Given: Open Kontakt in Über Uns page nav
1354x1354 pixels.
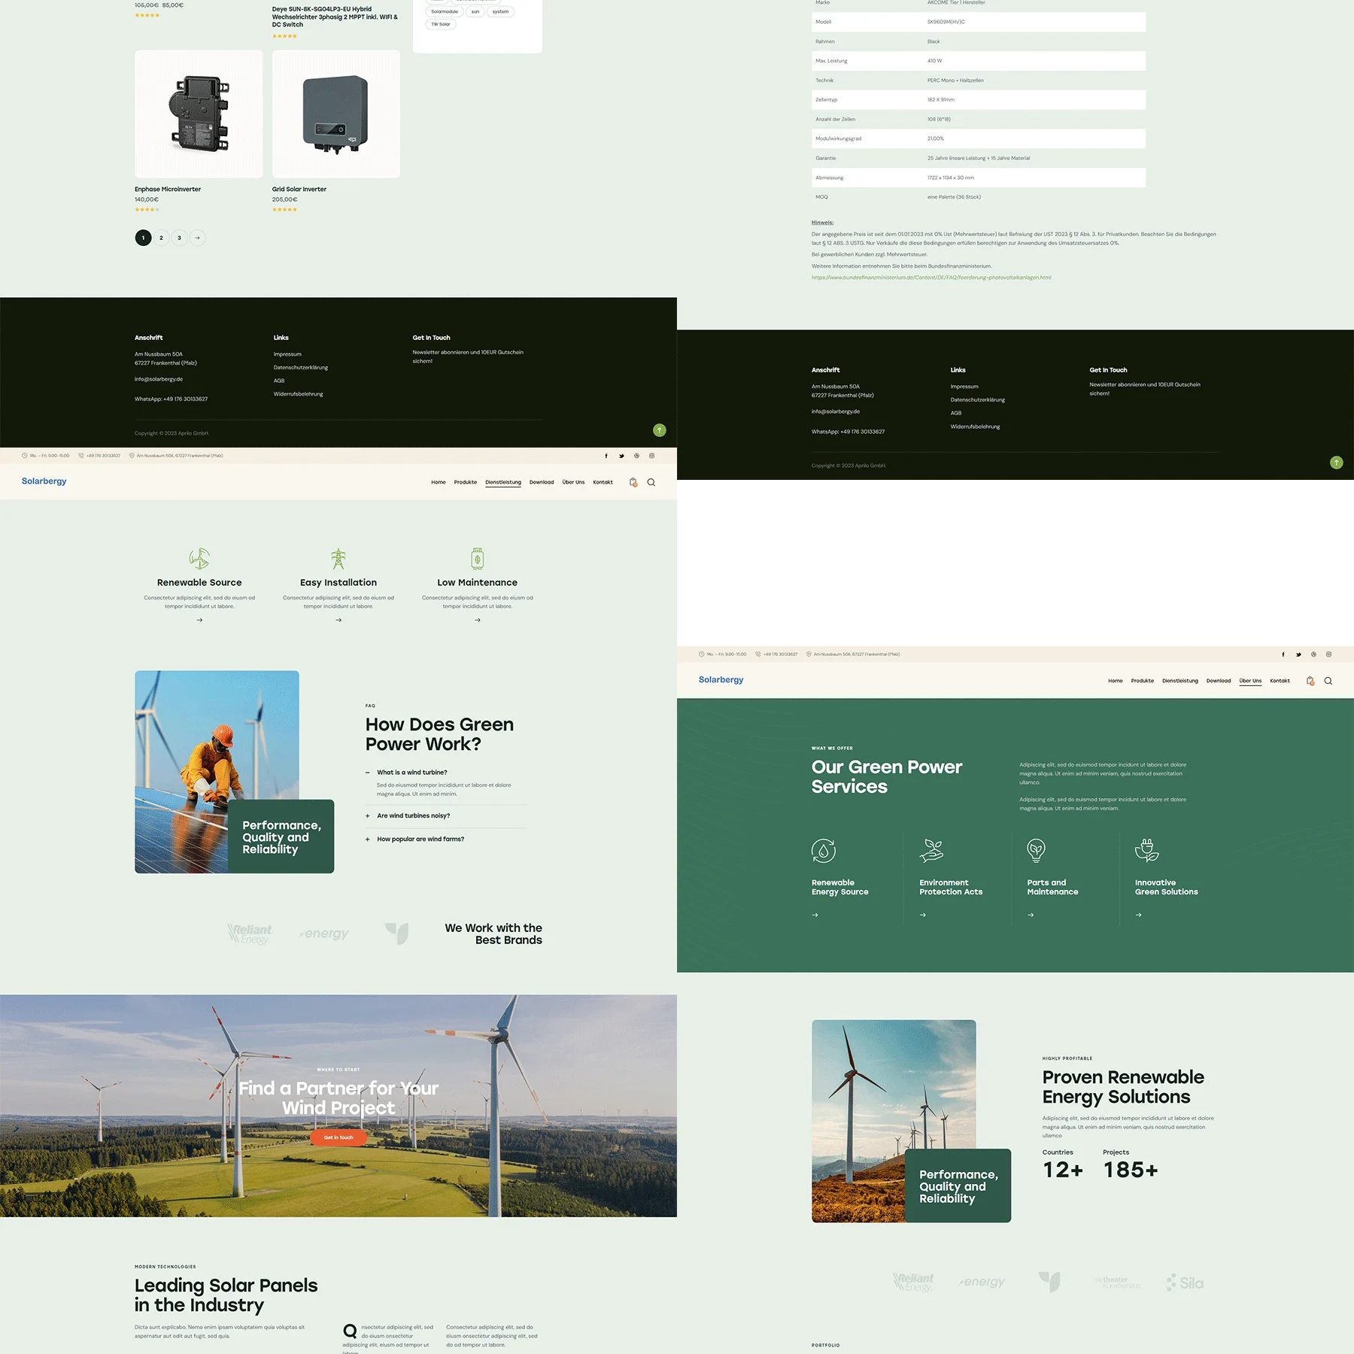Looking at the screenshot, I should (x=1280, y=681).
